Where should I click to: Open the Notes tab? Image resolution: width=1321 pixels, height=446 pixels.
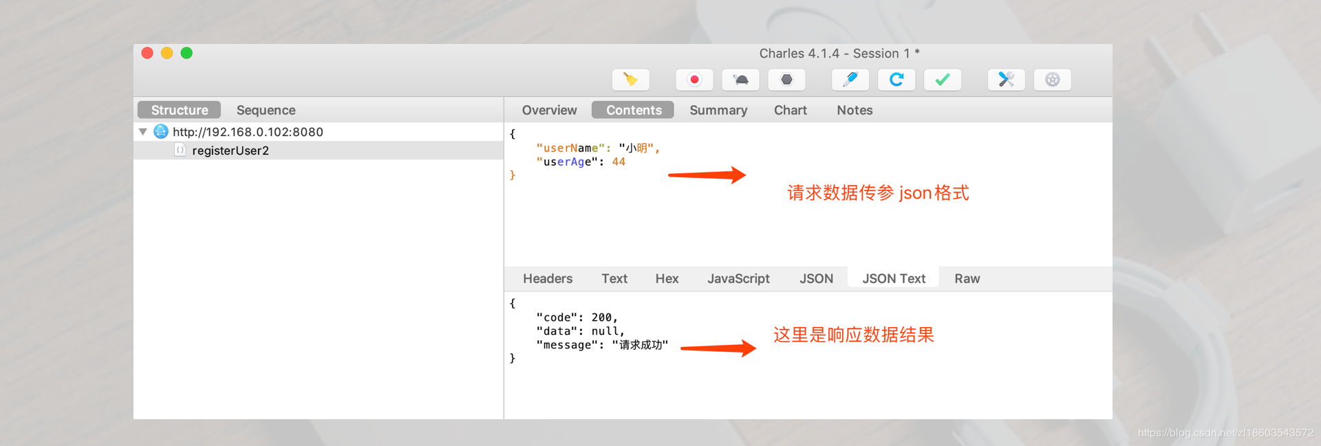pyautogui.click(x=855, y=110)
